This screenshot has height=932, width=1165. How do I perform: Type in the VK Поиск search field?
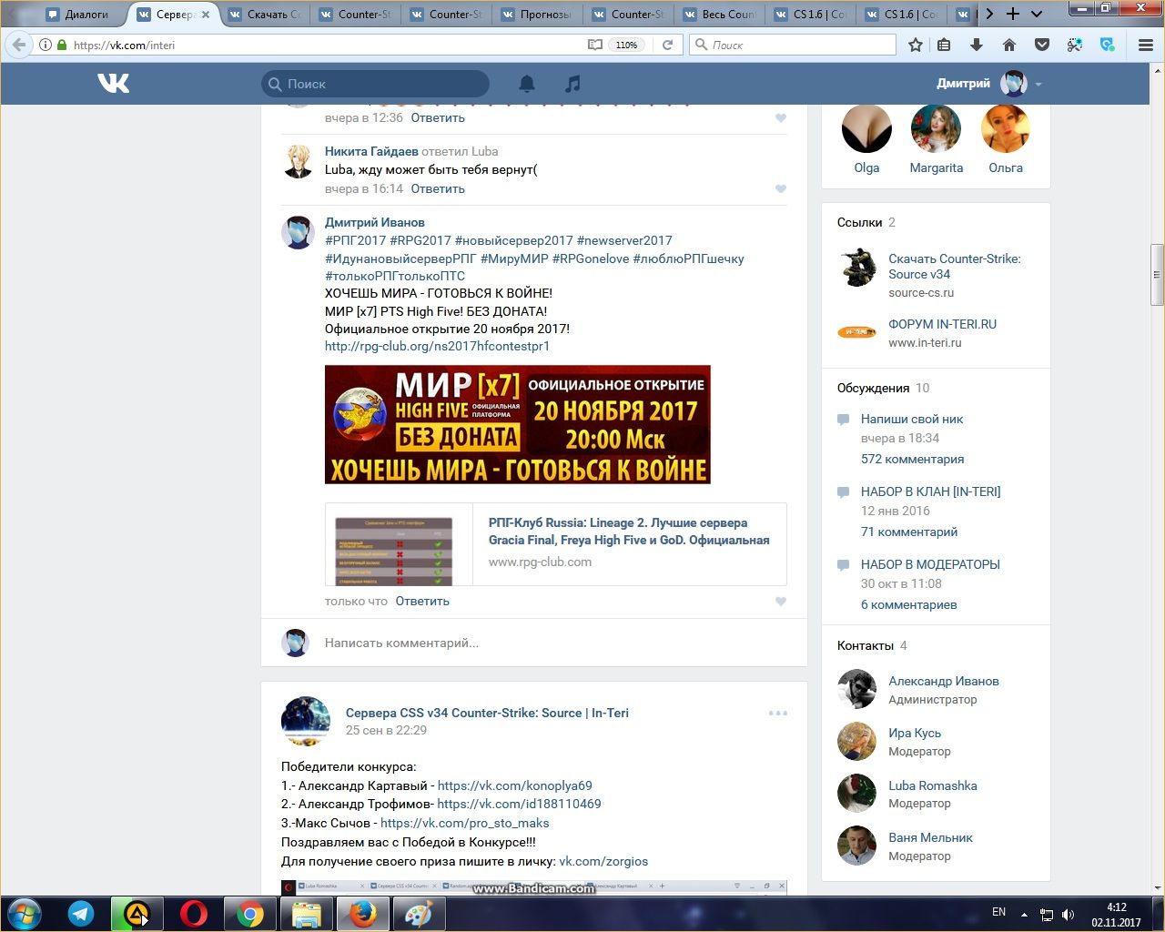375,84
